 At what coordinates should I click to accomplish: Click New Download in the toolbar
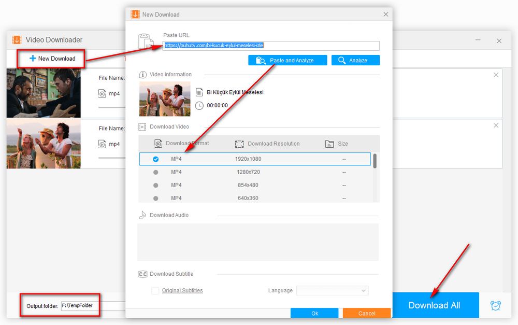pos(52,59)
